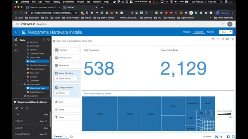Open a new Chrome tab
248x139 pixels.
pyautogui.click(x=102, y=7)
